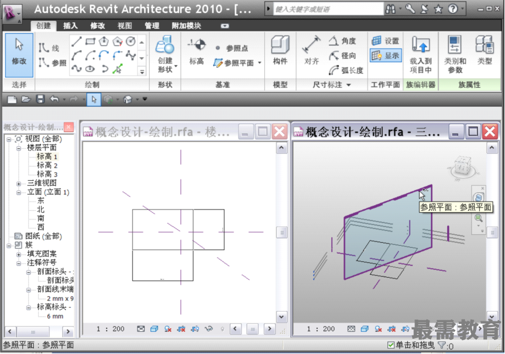The image size is (505, 354).
Task: Pick the spline sketch icon
Action: click(x=76, y=68)
